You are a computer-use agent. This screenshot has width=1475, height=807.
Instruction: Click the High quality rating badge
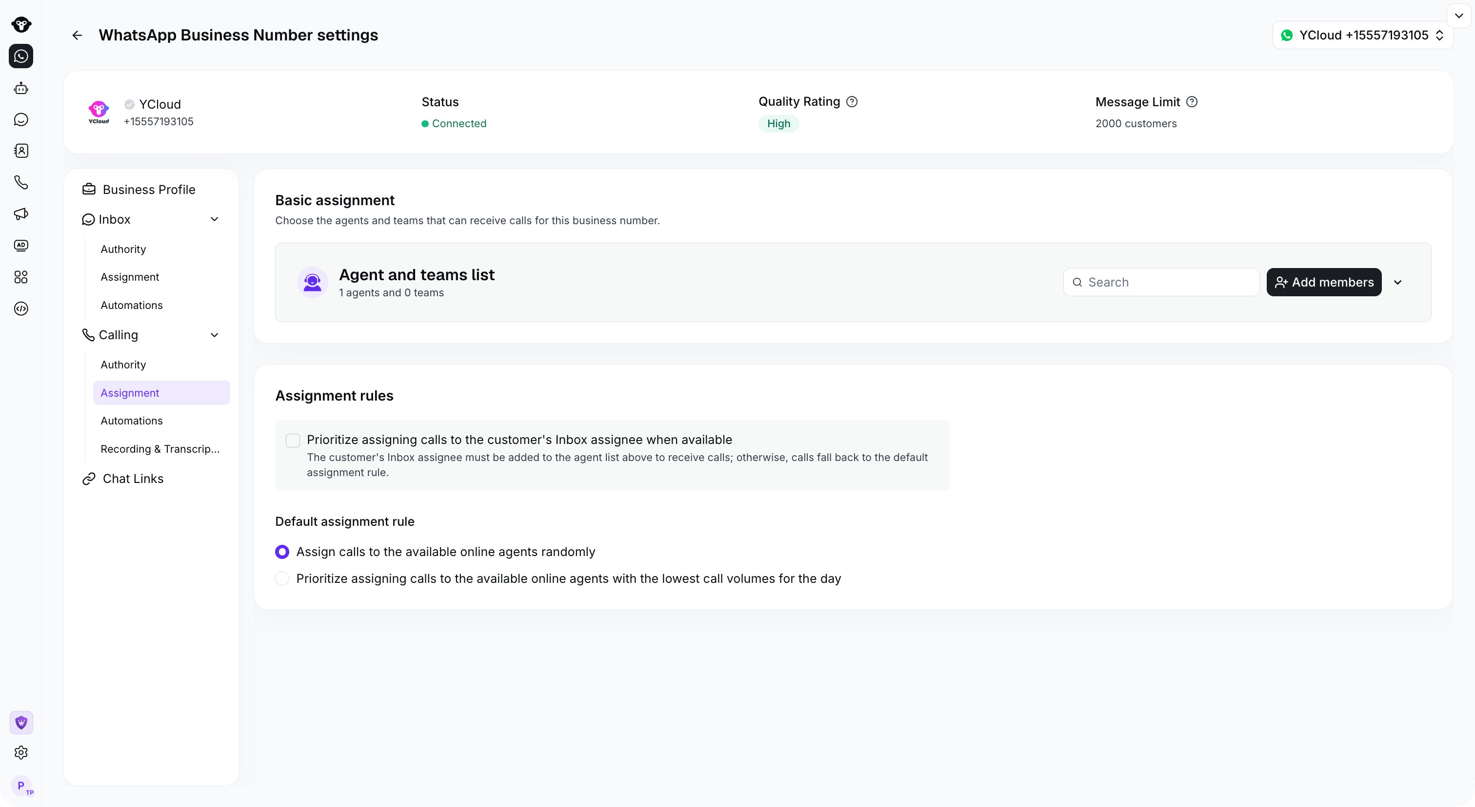(x=779, y=124)
